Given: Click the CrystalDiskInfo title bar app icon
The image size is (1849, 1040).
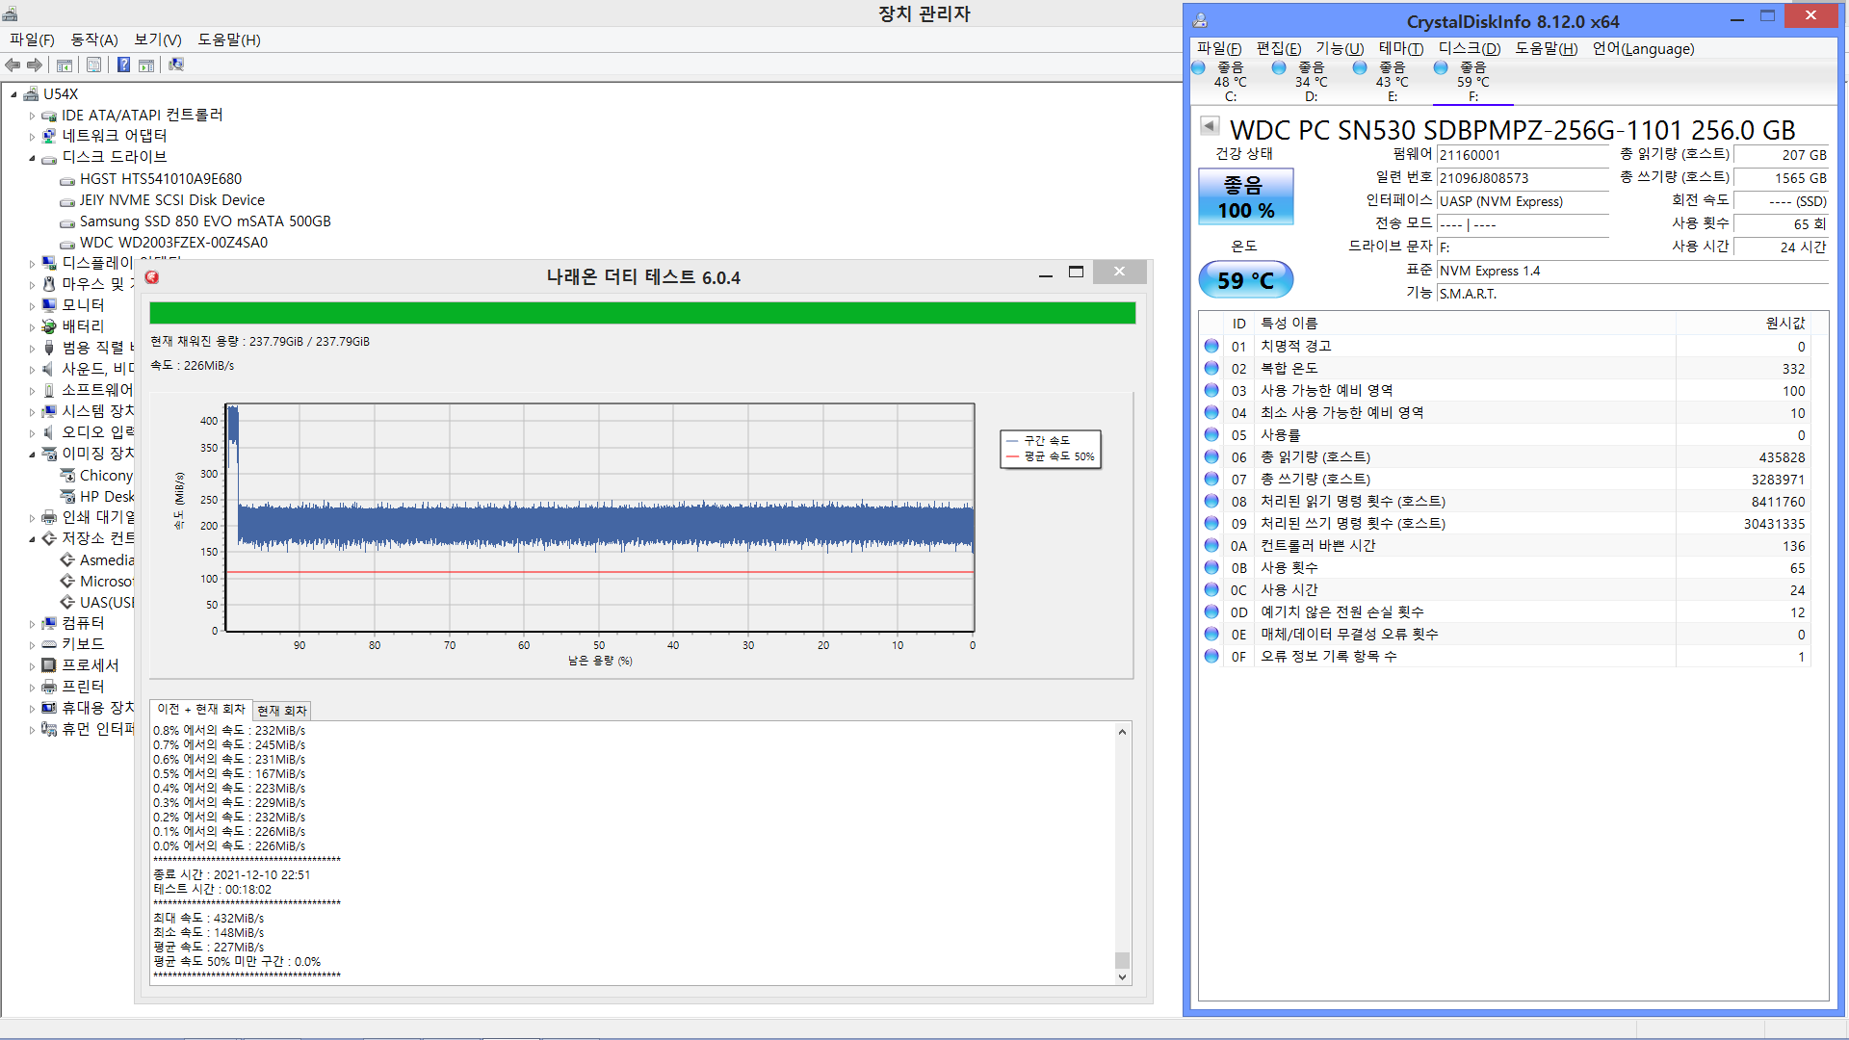Looking at the screenshot, I should (x=1201, y=20).
